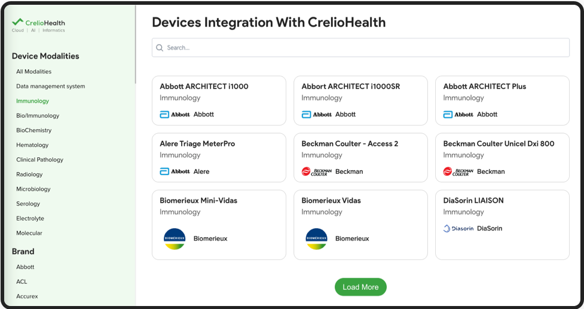Image resolution: width=584 pixels, height=309 pixels.
Task: Click Immunology label on DiaSorin LIAISON card
Action: coord(463,212)
